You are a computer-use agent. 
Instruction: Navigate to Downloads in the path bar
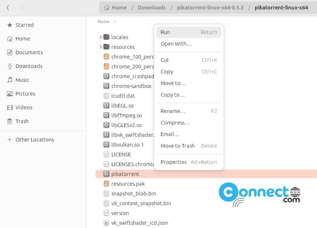coord(152,8)
